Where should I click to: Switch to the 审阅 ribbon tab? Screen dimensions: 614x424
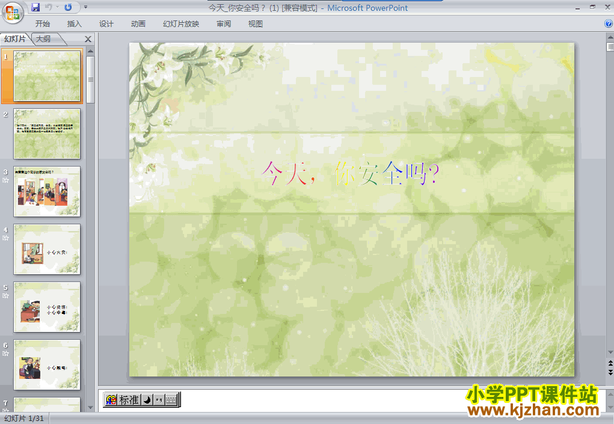pos(224,24)
